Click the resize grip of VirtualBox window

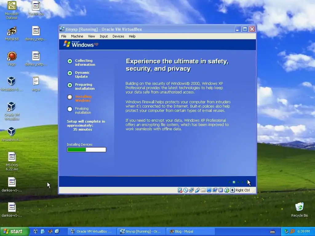[x=254, y=191]
